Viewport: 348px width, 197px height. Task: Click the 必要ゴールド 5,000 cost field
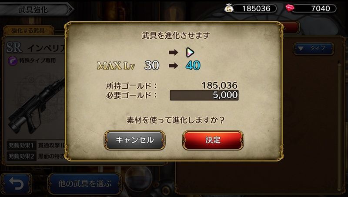tap(204, 95)
